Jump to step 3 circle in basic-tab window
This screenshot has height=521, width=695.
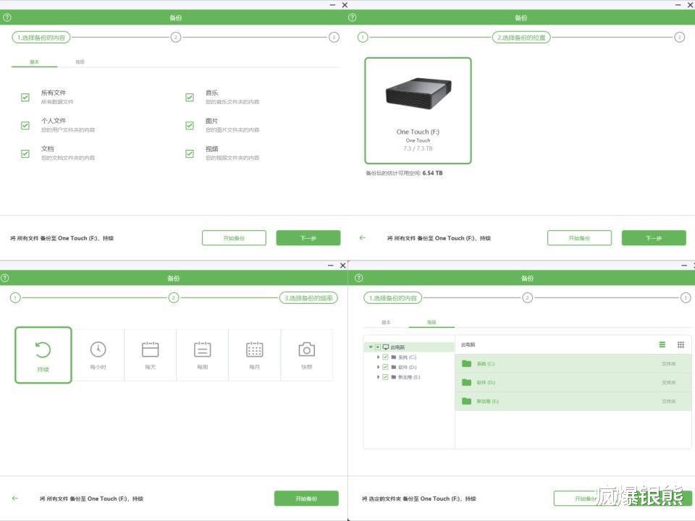coord(334,37)
